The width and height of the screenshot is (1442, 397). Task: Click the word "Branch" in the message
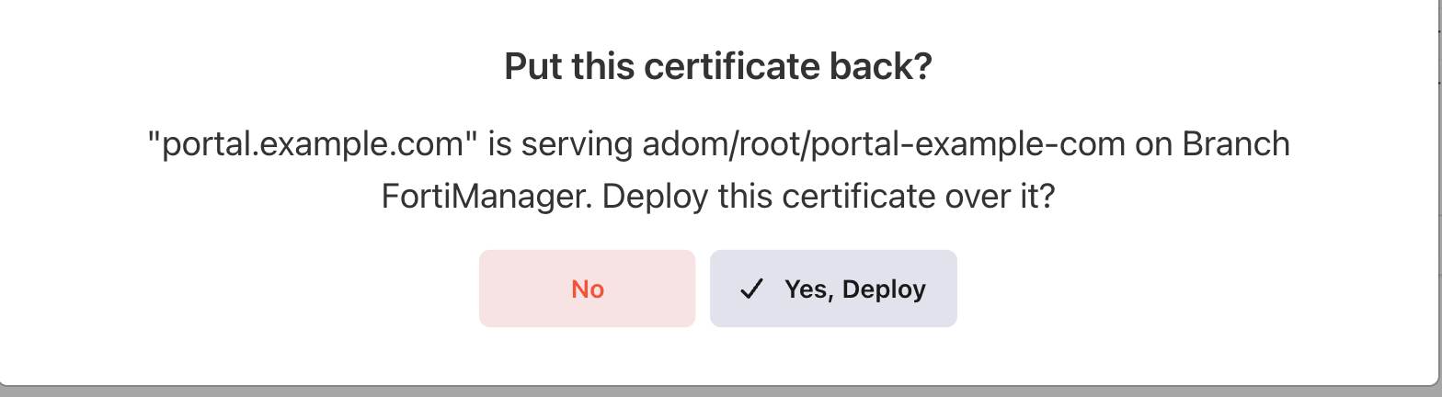1236,144
